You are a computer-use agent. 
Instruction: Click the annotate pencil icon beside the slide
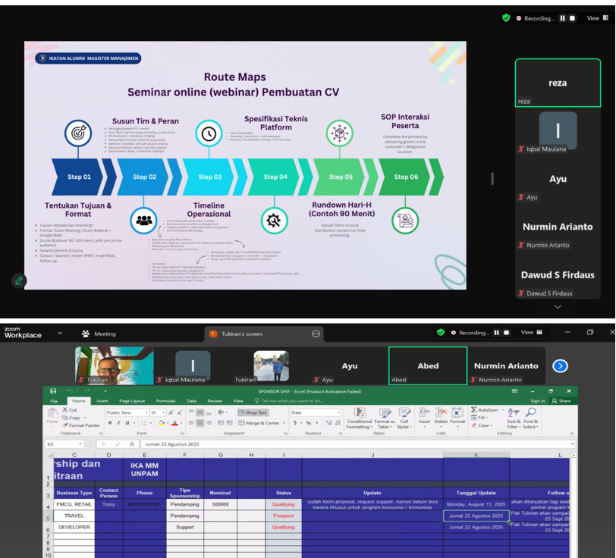(19, 281)
